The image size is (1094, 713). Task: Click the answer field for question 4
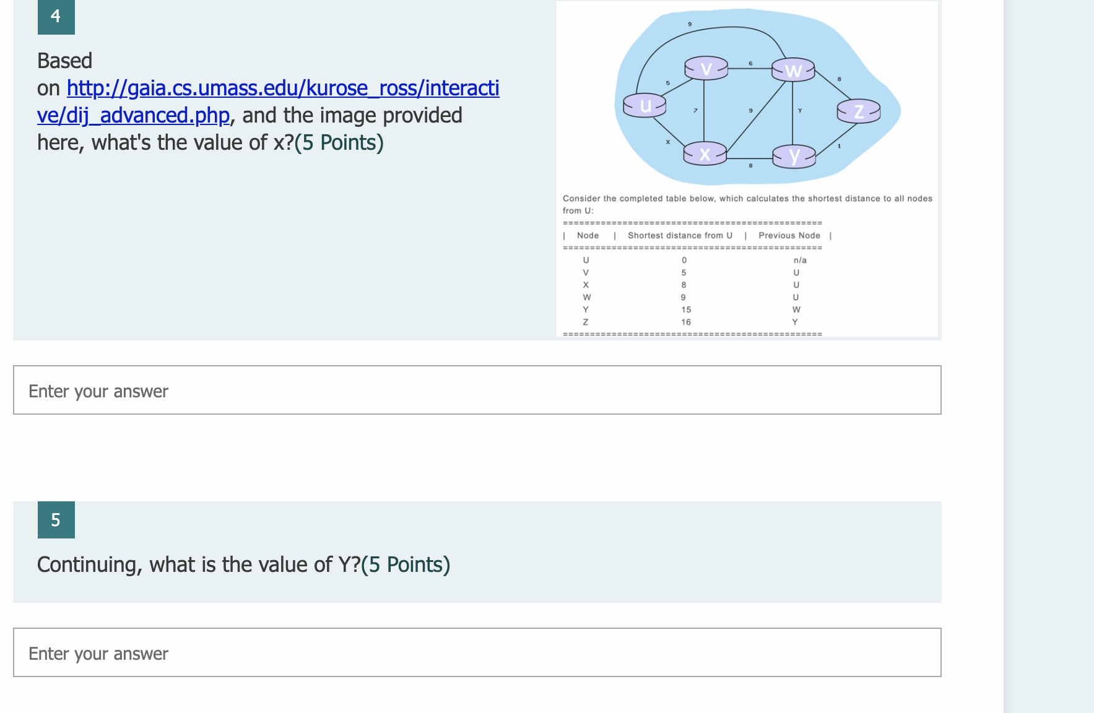[x=477, y=390]
